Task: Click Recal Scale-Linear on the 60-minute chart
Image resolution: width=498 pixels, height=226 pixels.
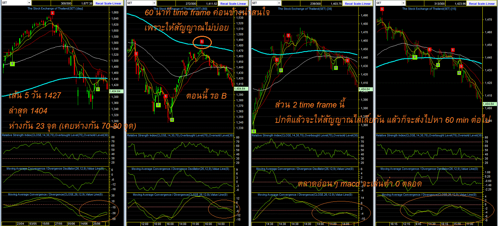Action: 233,3
